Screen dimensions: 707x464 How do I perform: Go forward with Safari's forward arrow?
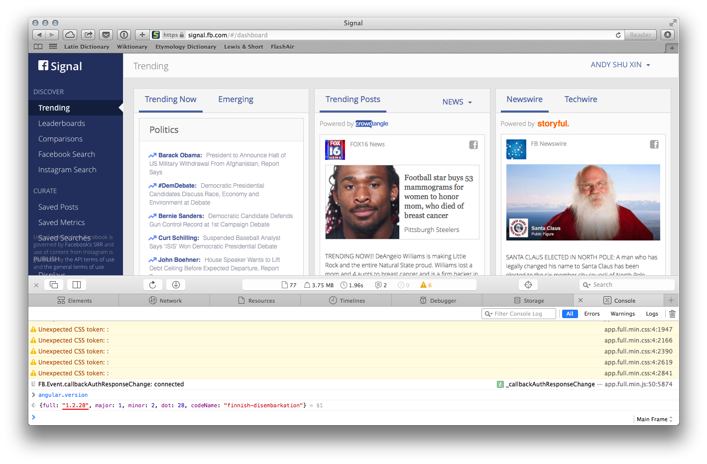pyautogui.click(x=52, y=35)
